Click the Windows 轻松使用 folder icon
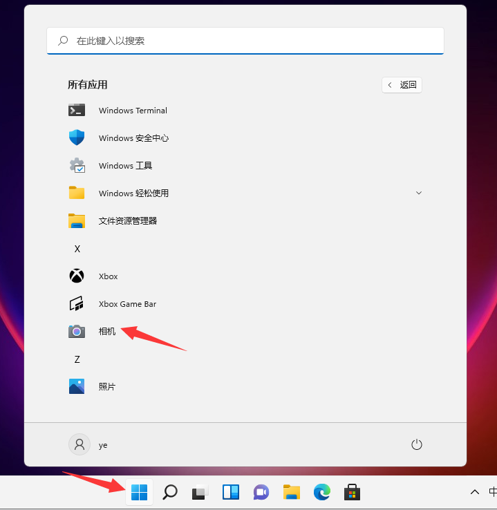The height and width of the screenshot is (510, 497). coord(77,193)
